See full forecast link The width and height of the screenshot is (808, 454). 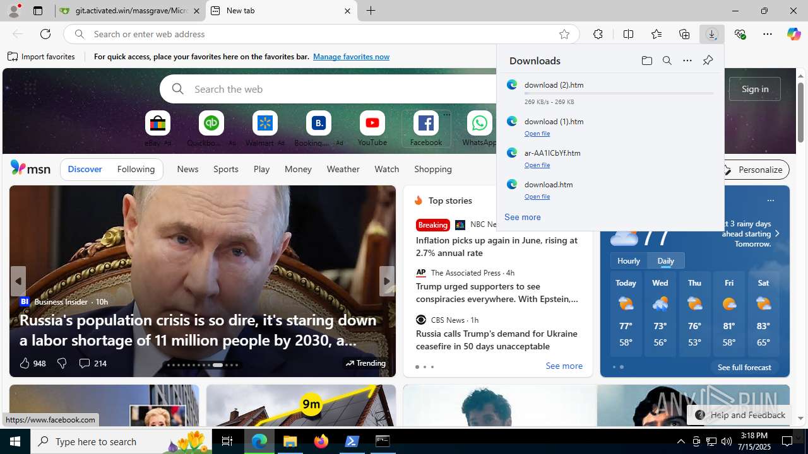(744, 367)
